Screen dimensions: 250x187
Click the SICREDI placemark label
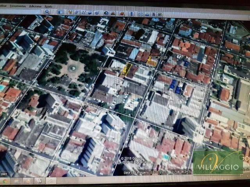(x=159, y=58)
